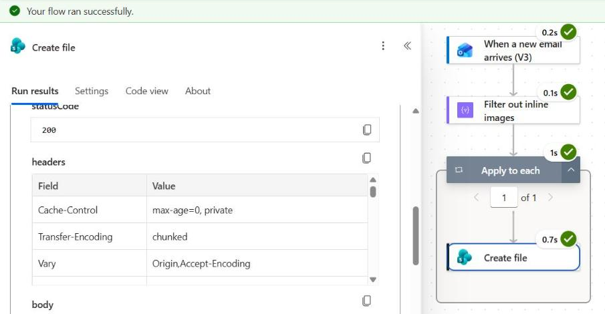Click the Cache-Control field cell
The height and width of the screenshot is (314, 605).
point(89,210)
